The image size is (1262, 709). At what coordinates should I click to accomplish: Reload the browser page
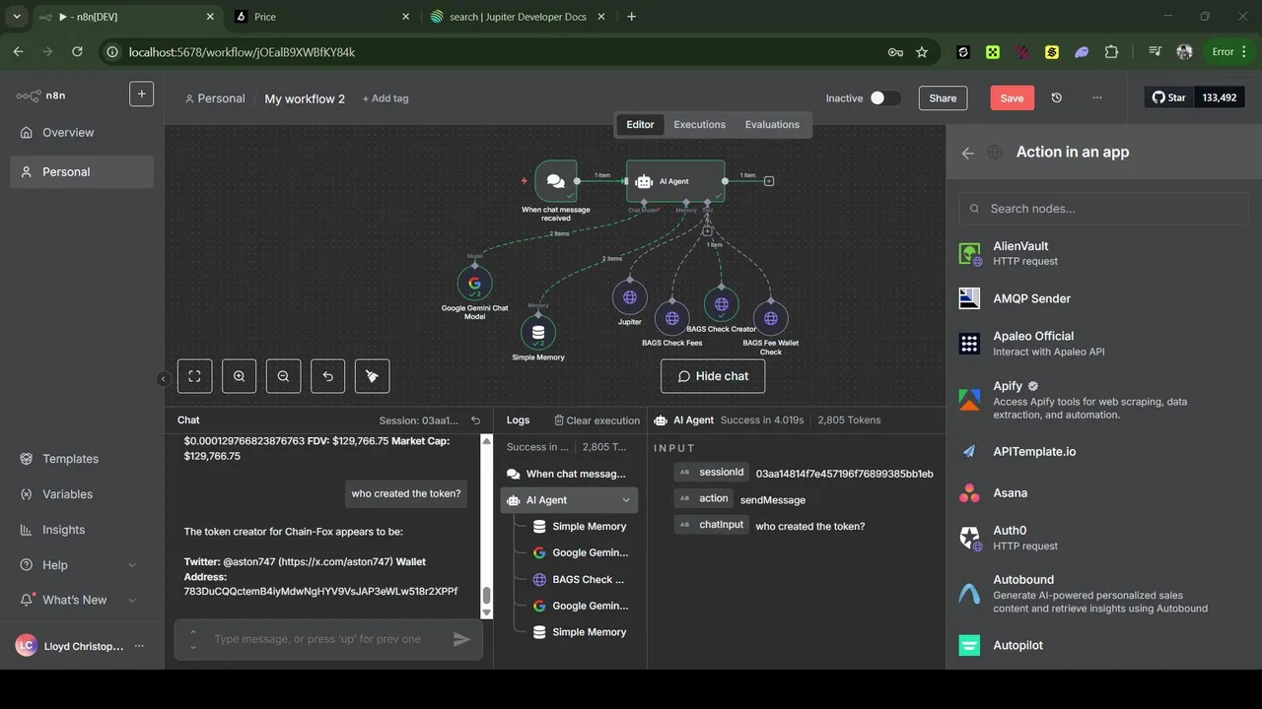click(77, 52)
